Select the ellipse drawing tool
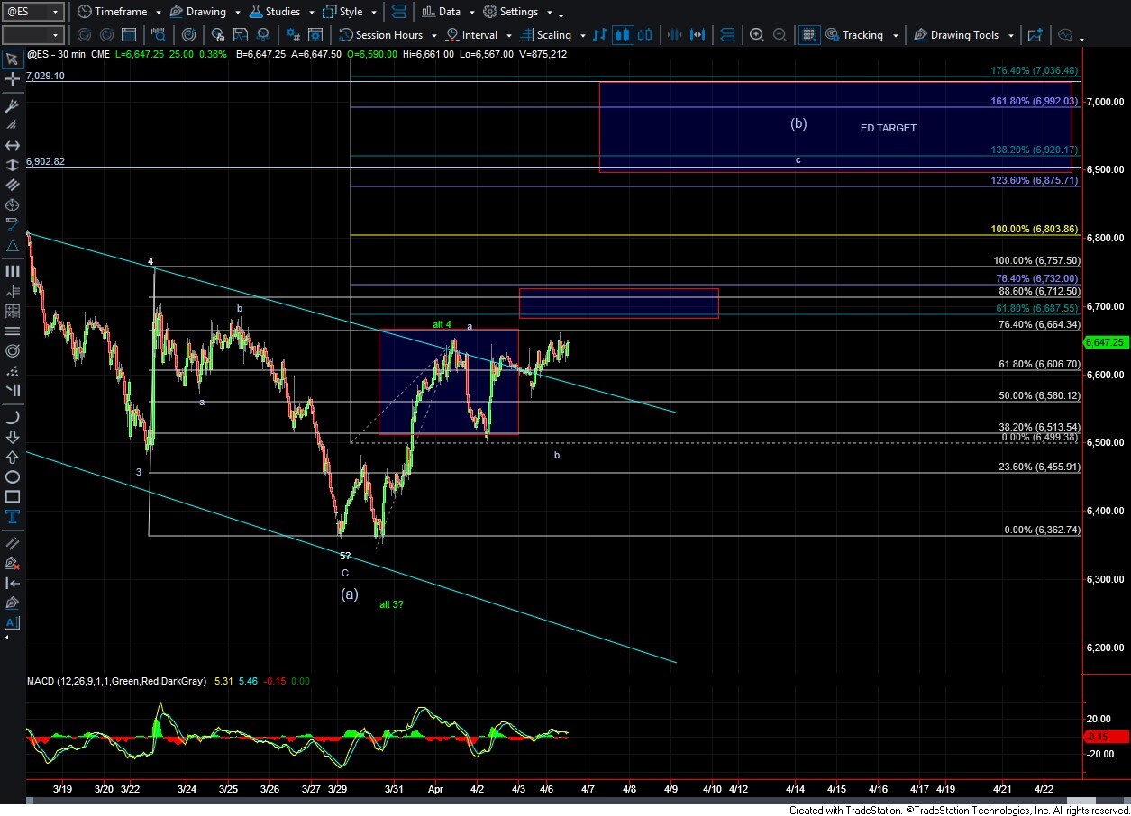 click(x=12, y=476)
